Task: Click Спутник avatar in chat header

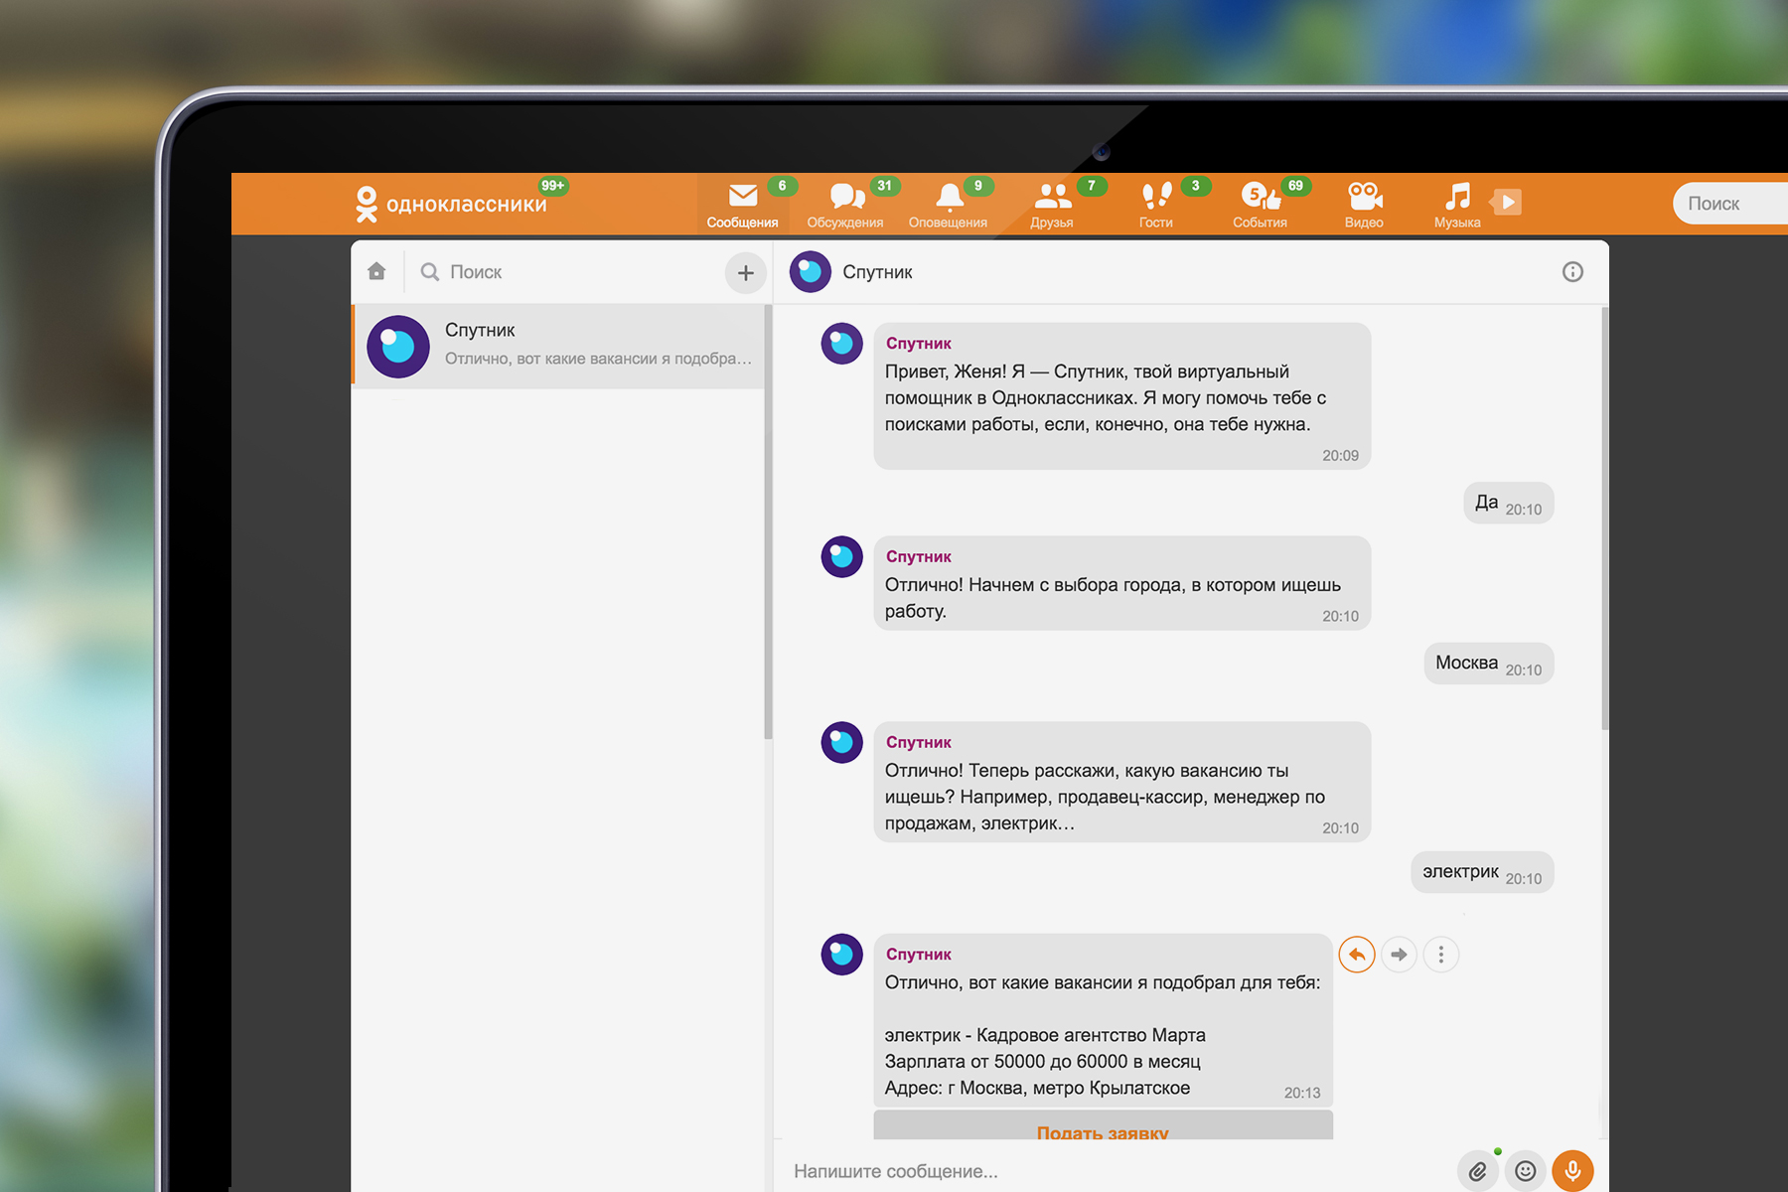Action: pyautogui.click(x=811, y=272)
